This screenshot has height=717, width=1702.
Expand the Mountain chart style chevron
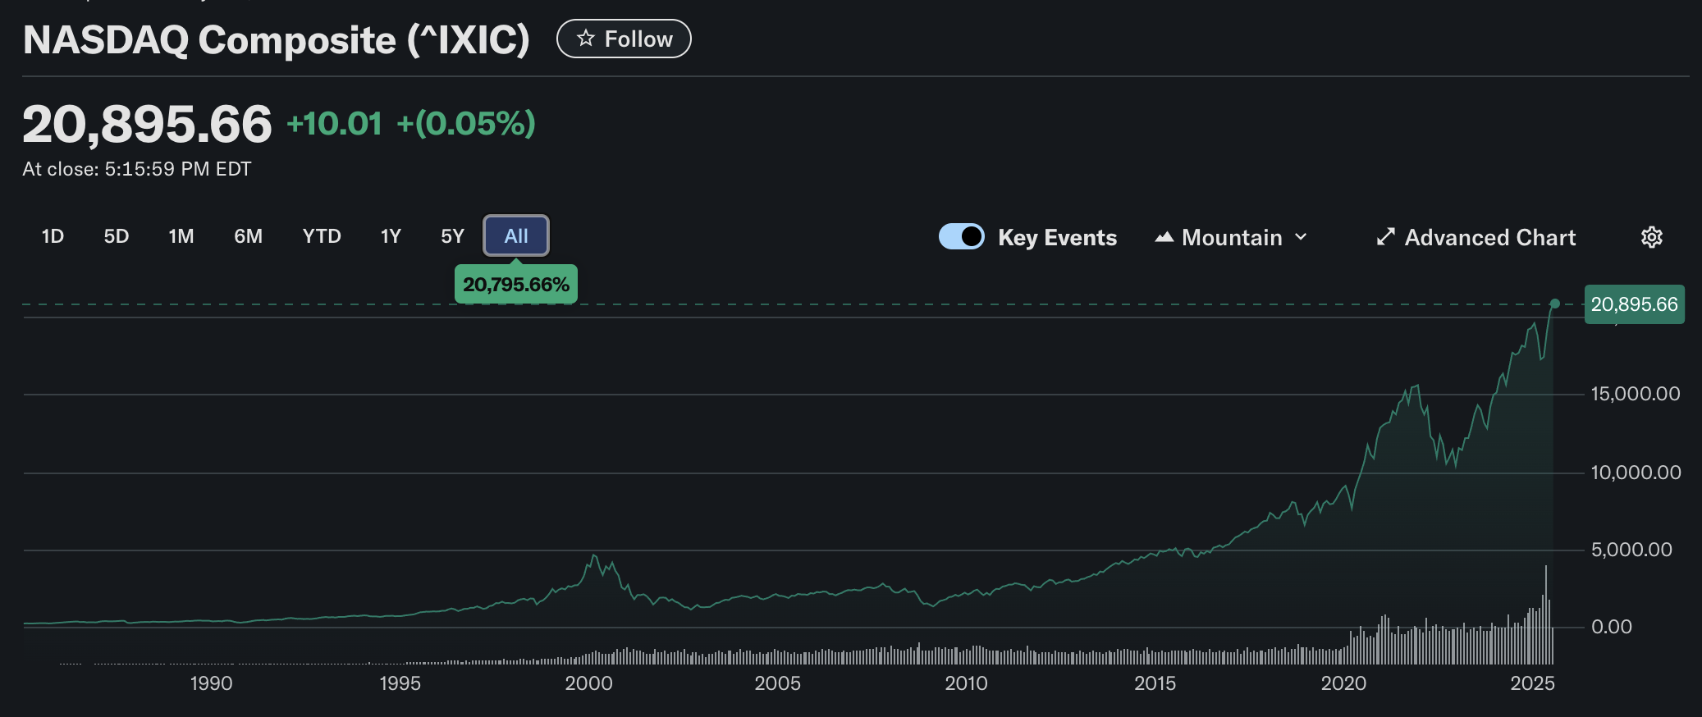tap(1301, 237)
